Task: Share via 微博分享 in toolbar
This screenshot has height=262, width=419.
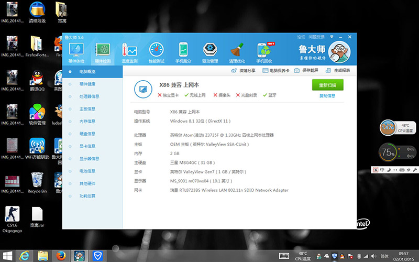Action: click(x=244, y=71)
